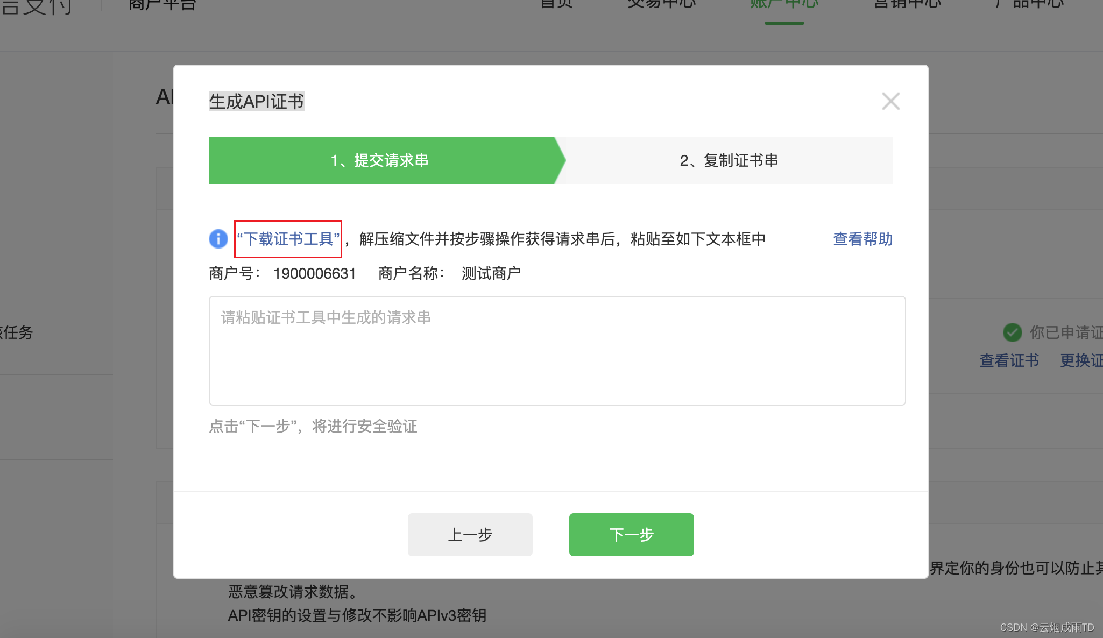Open the 下载证书工具 link

tap(288, 239)
